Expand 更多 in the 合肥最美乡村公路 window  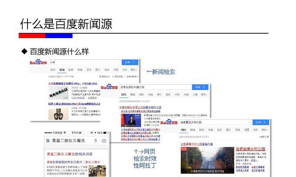(x=264, y=130)
